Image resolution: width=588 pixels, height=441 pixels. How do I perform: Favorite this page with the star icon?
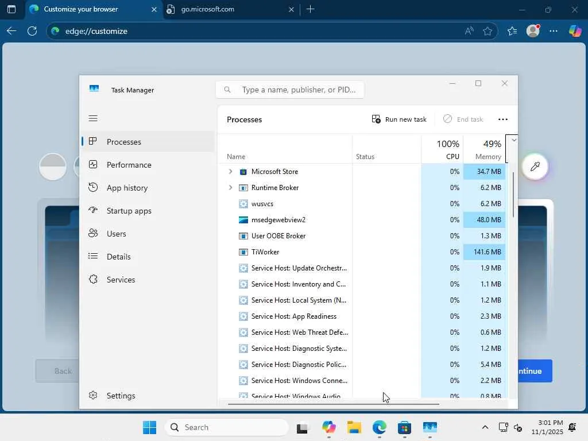pyautogui.click(x=488, y=31)
